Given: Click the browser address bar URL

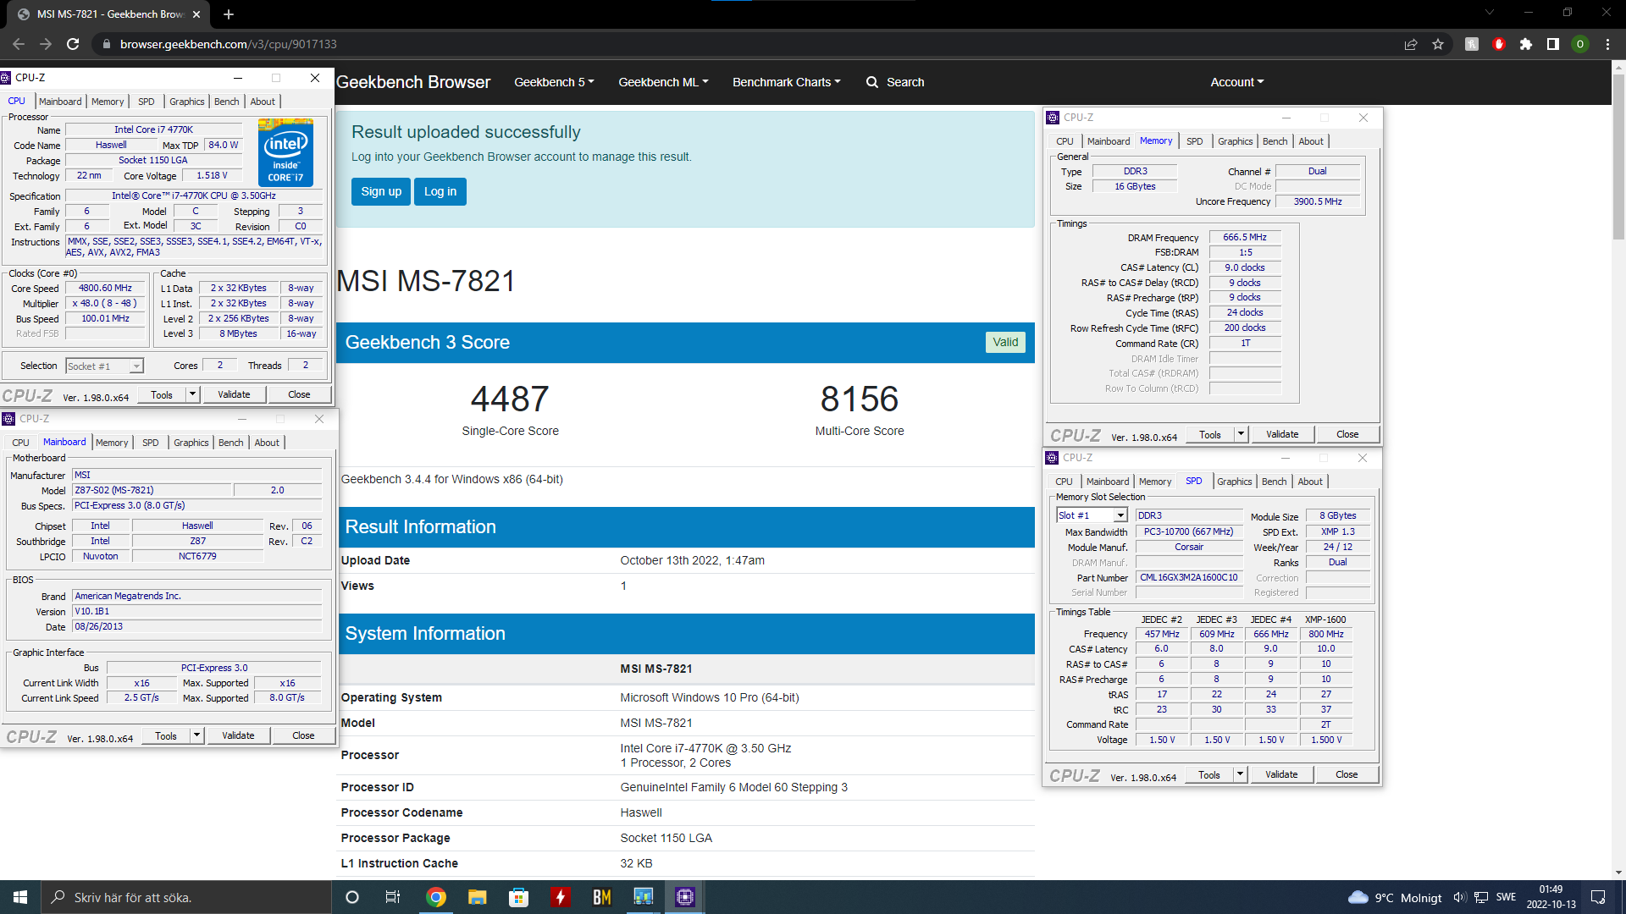Looking at the screenshot, I should pos(229,44).
